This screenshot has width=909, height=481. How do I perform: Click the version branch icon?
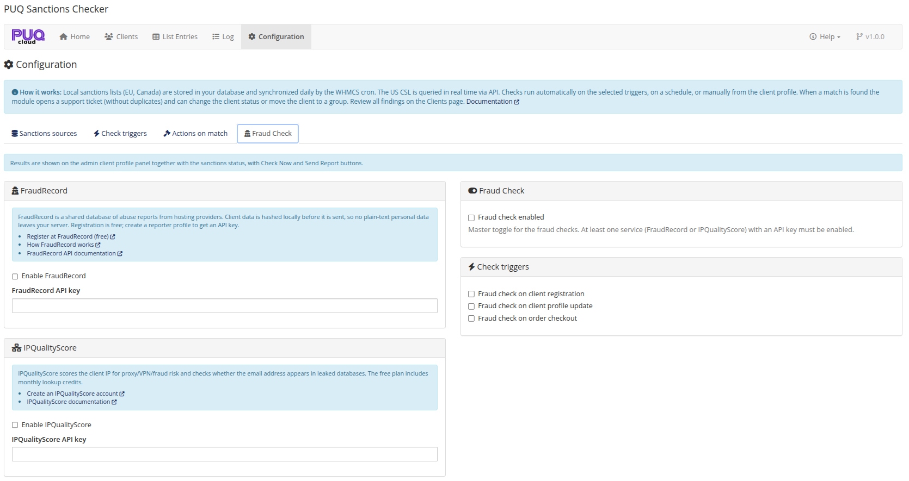tap(859, 36)
